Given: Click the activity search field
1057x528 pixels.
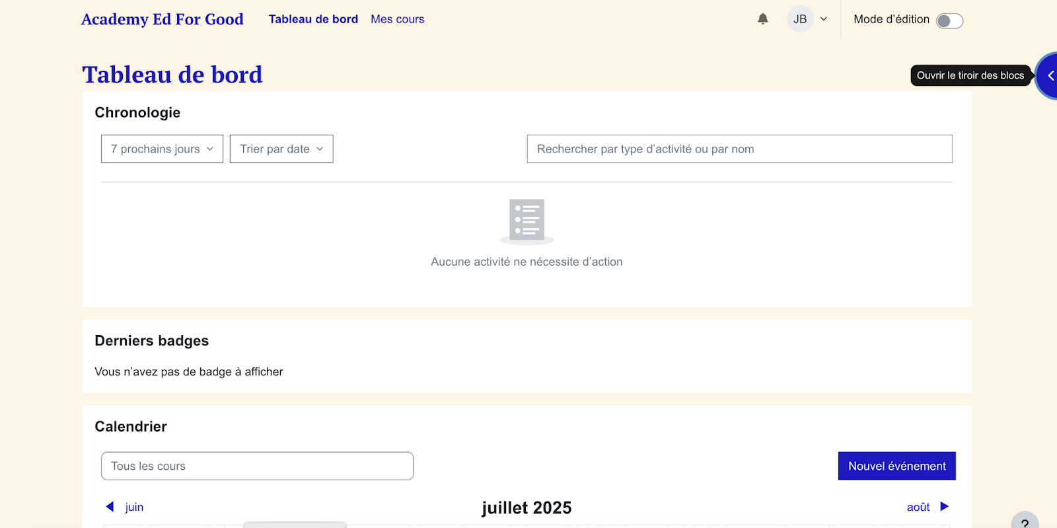Looking at the screenshot, I should pyautogui.click(x=739, y=149).
